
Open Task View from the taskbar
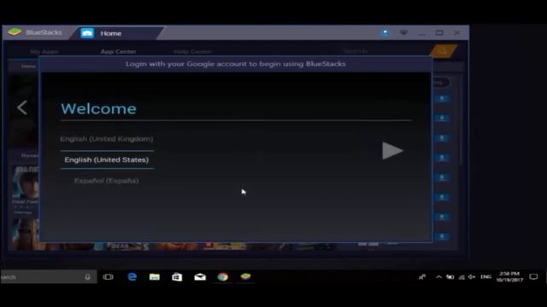(109, 277)
